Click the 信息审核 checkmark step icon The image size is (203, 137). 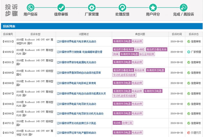pos(61,8)
